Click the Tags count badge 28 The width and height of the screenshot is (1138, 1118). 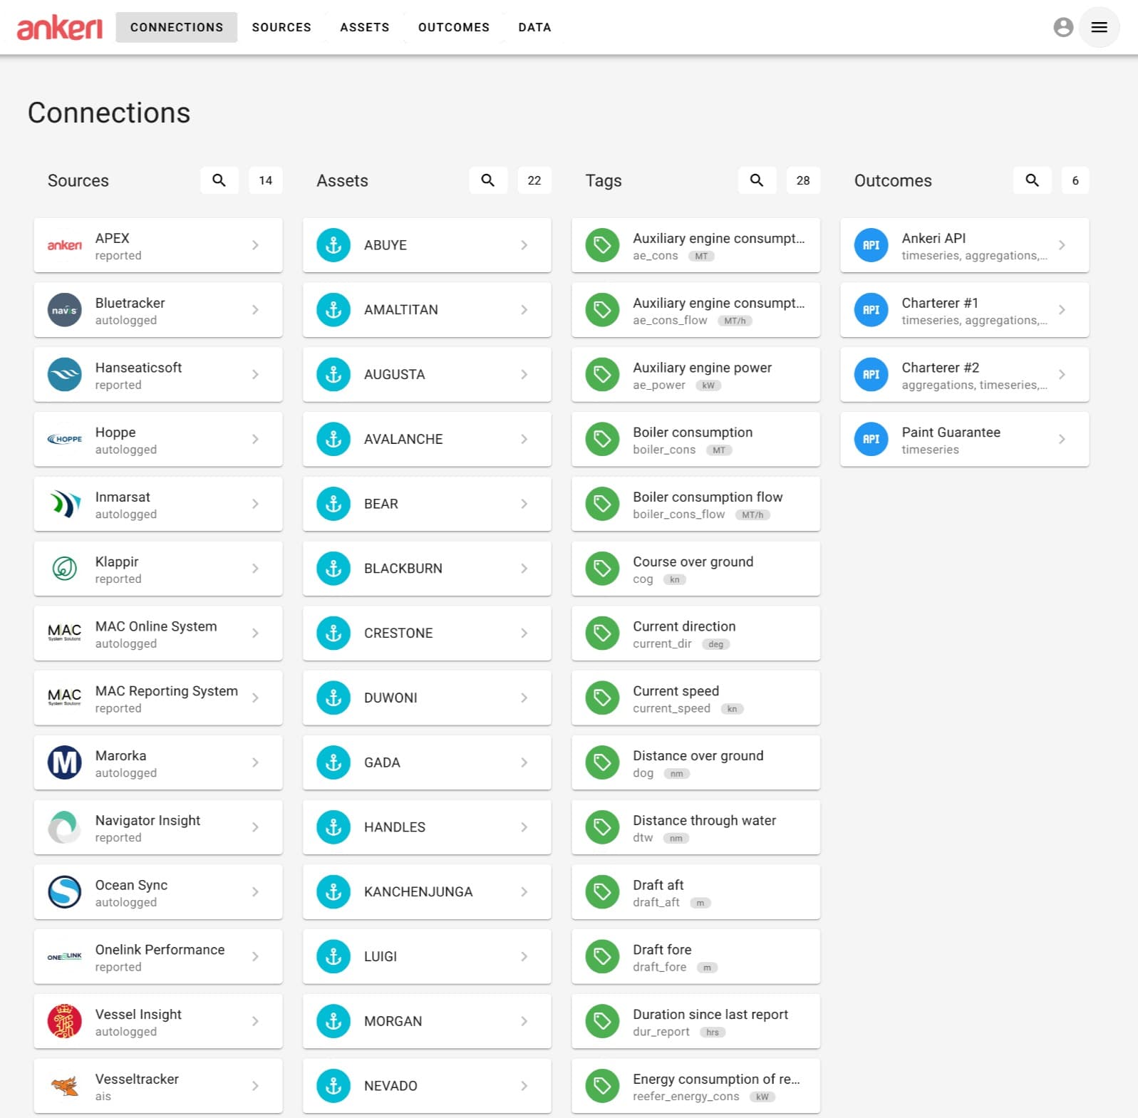point(803,180)
